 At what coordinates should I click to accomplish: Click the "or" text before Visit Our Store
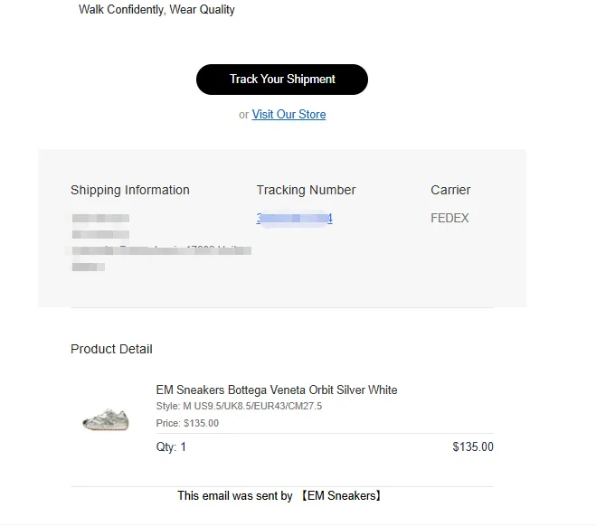click(243, 115)
